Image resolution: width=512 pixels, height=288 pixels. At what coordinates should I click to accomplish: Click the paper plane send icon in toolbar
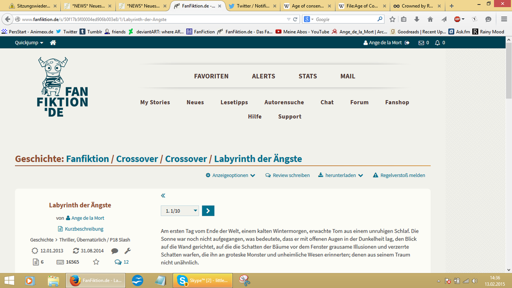(x=444, y=19)
